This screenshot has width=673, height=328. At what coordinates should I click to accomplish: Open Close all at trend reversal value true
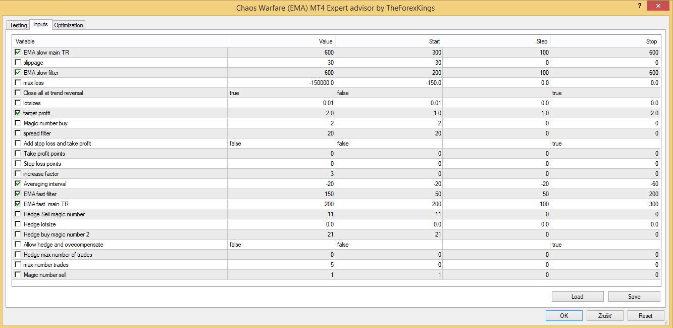tap(281, 93)
